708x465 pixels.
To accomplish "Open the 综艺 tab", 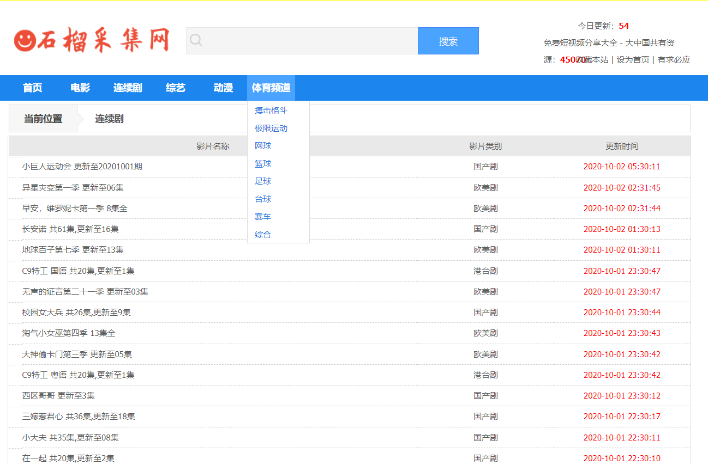I will (175, 88).
